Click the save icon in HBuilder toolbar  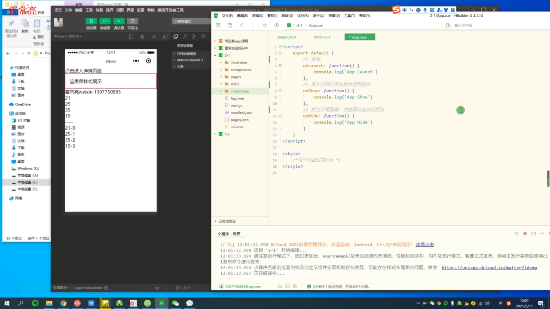(x=229, y=25)
